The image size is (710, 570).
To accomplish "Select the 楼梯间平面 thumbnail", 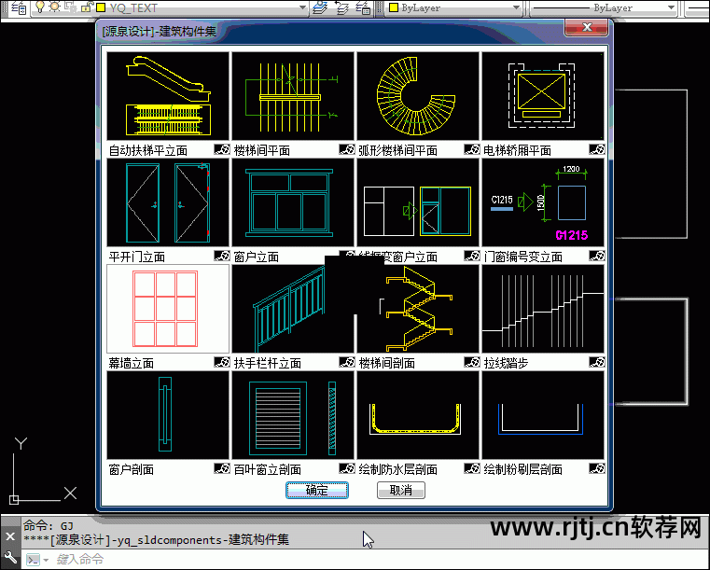I will pos(293,96).
